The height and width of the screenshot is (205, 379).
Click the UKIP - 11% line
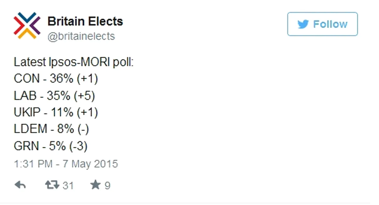tap(56, 112)
